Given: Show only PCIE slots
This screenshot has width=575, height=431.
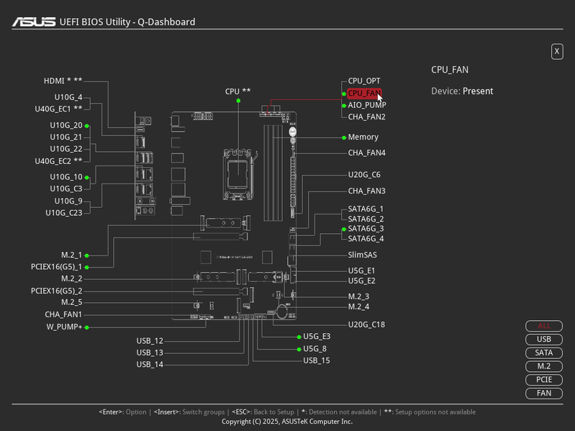Looking at the screenshot, I should point(544,380).
